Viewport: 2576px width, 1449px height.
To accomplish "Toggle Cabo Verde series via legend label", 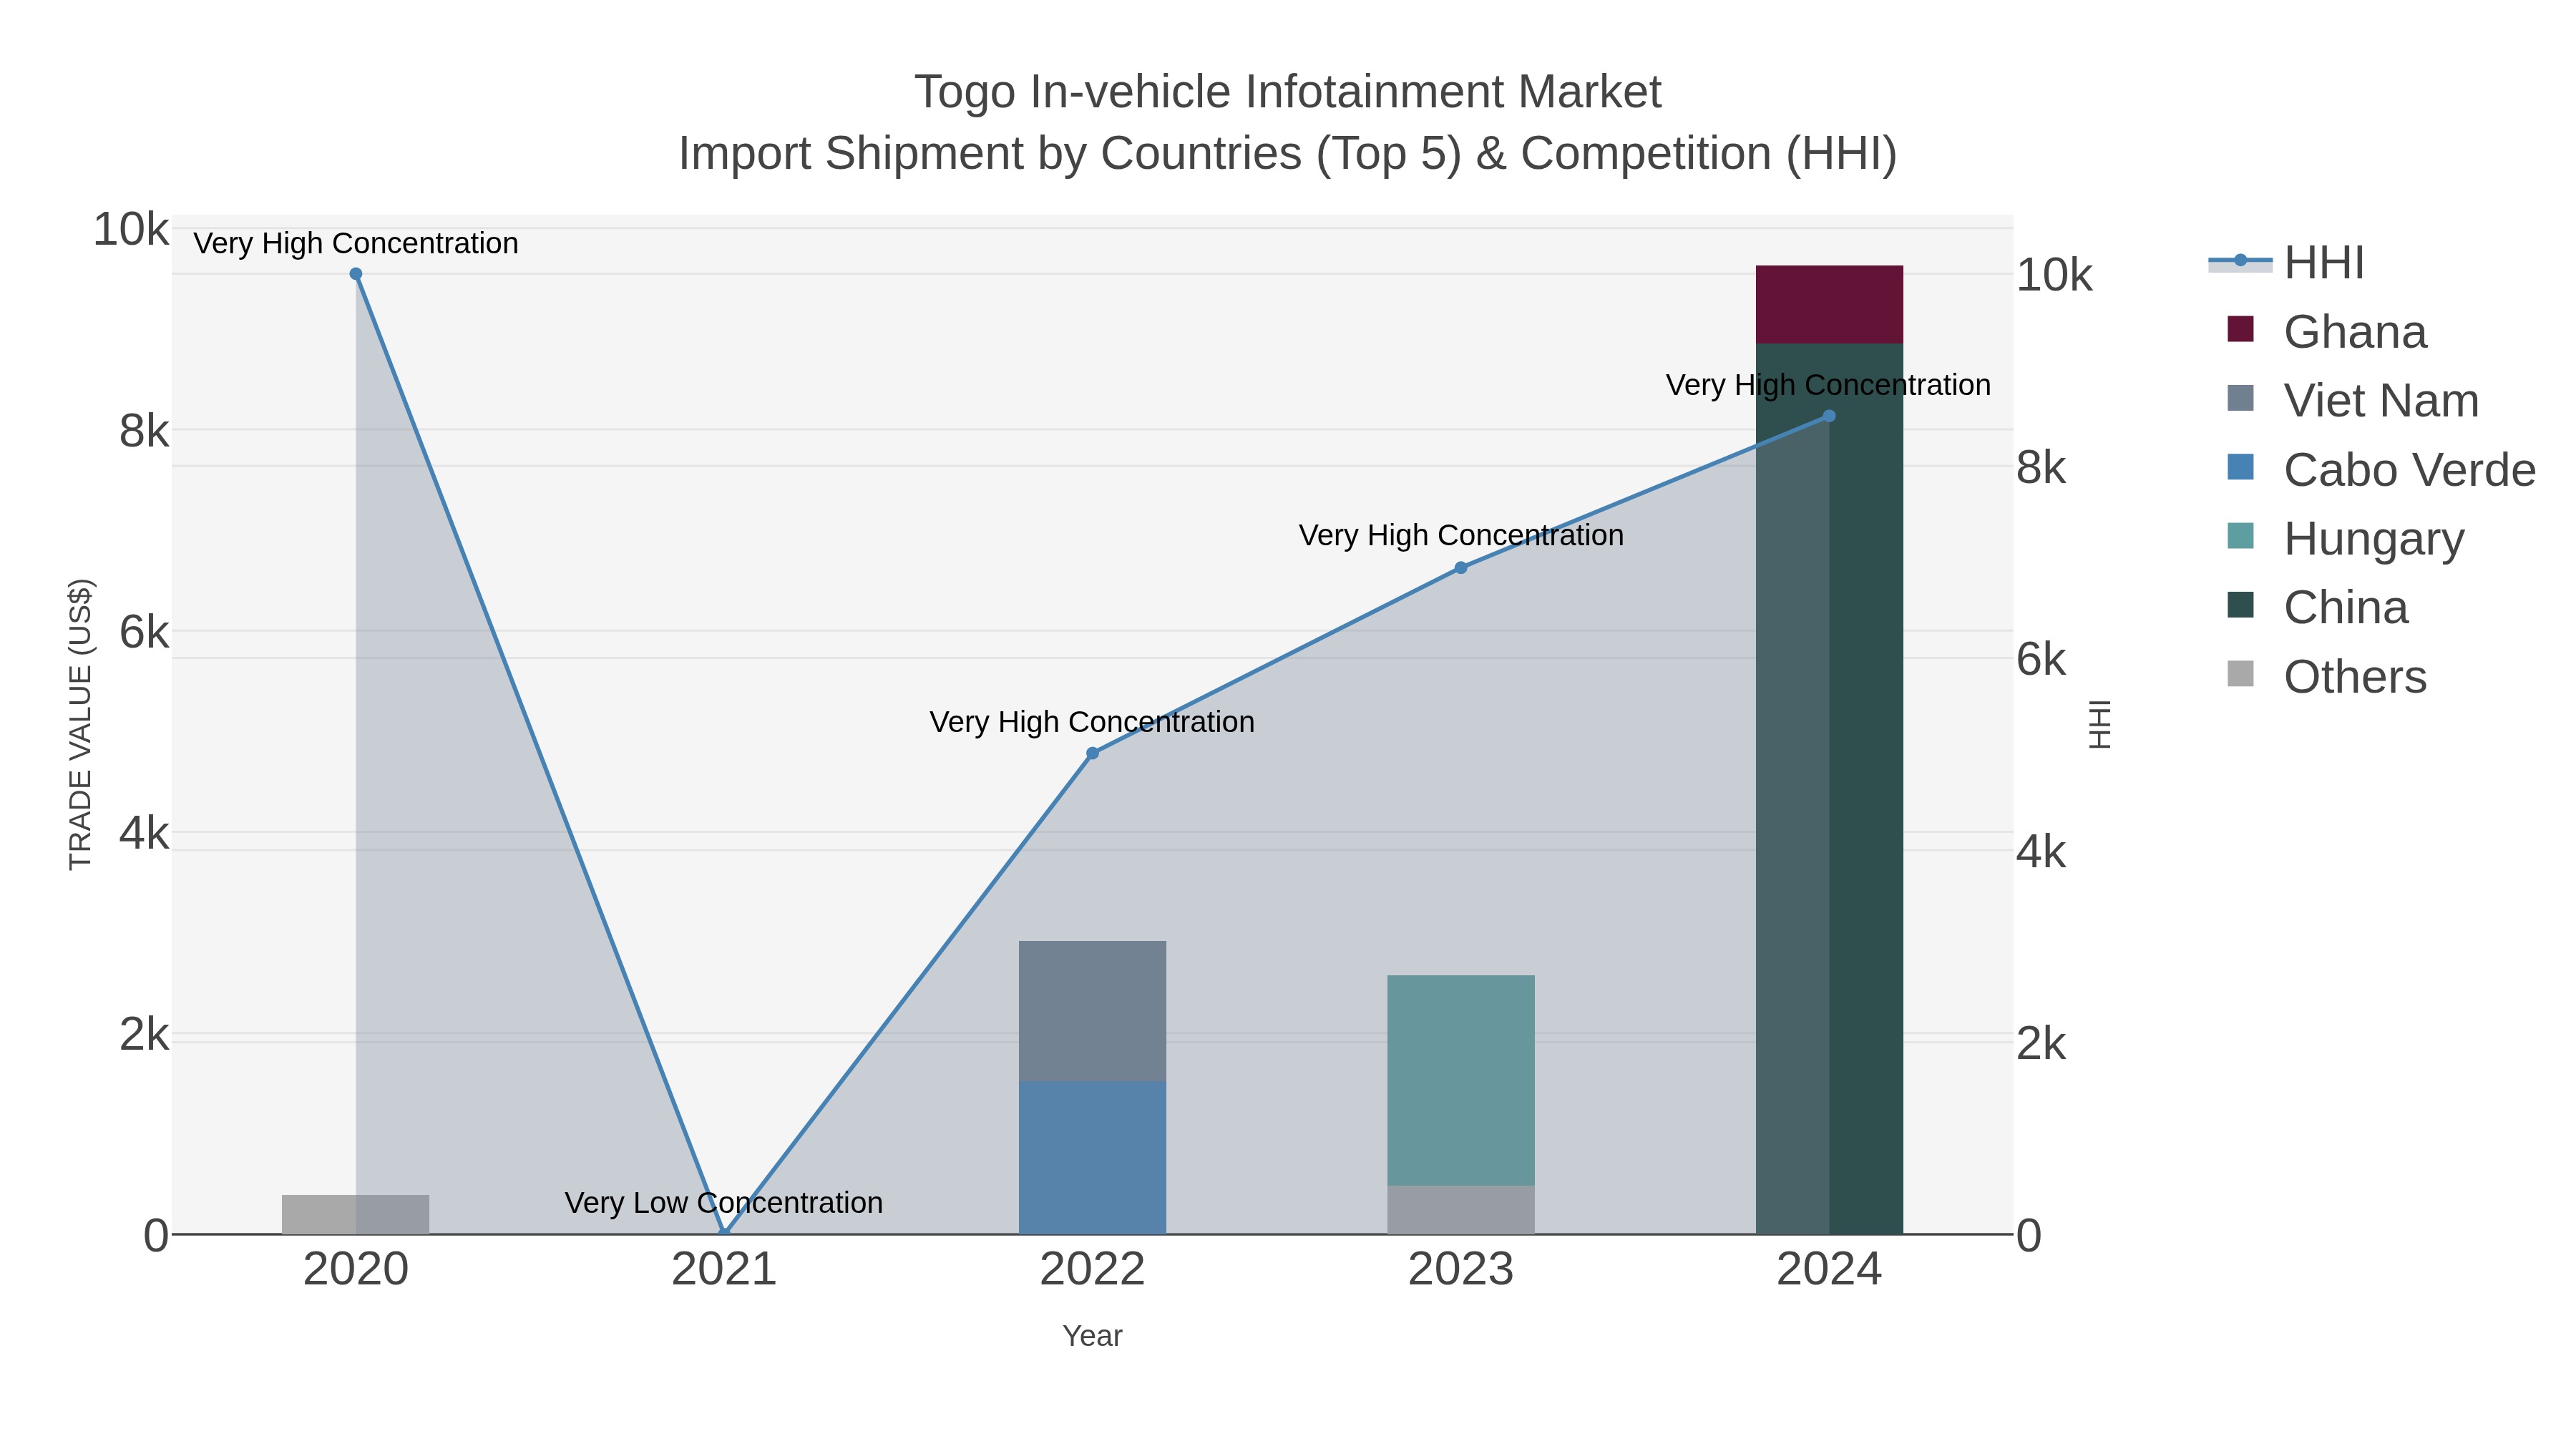I will click(2410, 470).
